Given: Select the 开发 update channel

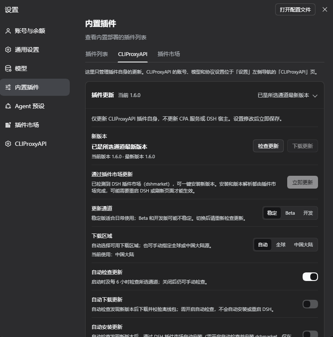Looking at the screenshot, I should pyautogui.click(x=308, y=213).
